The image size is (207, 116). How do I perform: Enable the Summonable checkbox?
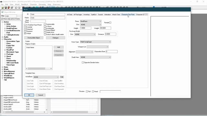(45, 24)
